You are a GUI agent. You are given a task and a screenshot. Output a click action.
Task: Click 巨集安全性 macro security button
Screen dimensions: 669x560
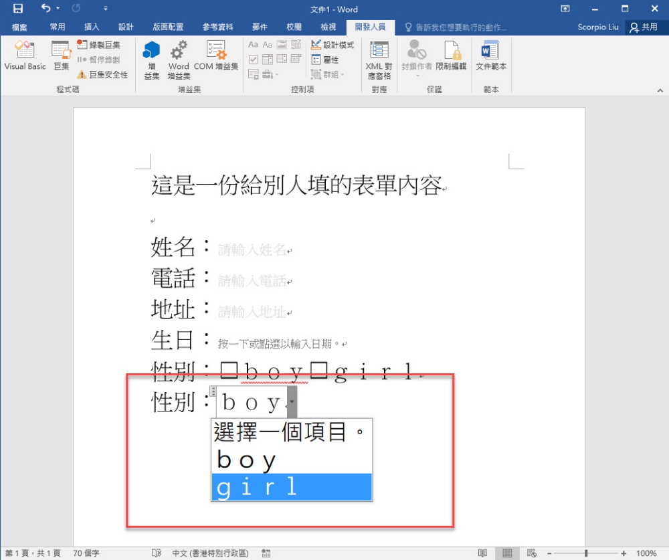[102, 74]
